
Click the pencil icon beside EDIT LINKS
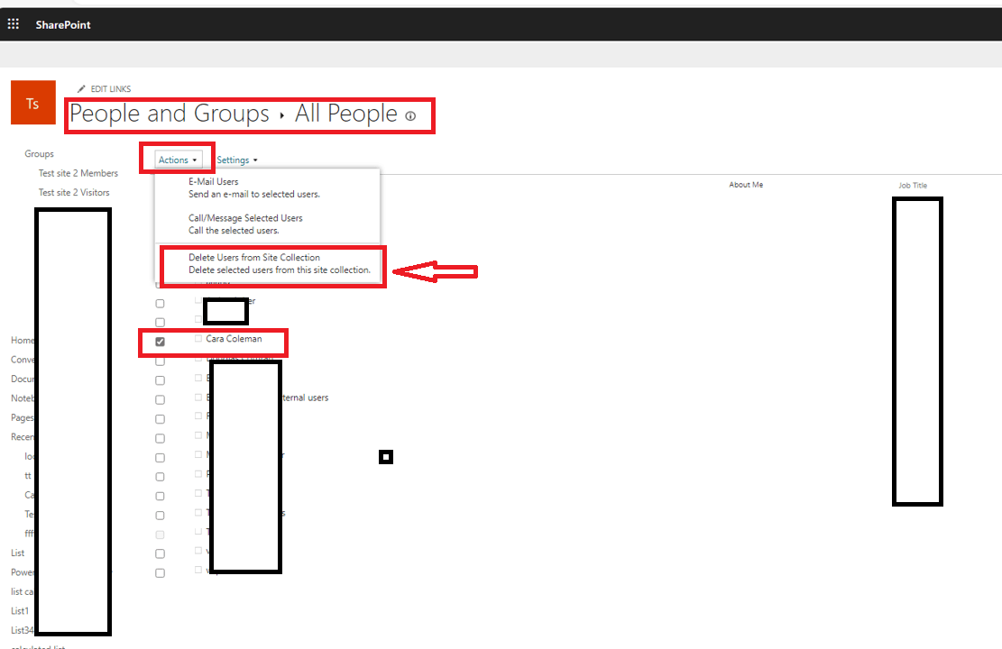tap(81, 89)
